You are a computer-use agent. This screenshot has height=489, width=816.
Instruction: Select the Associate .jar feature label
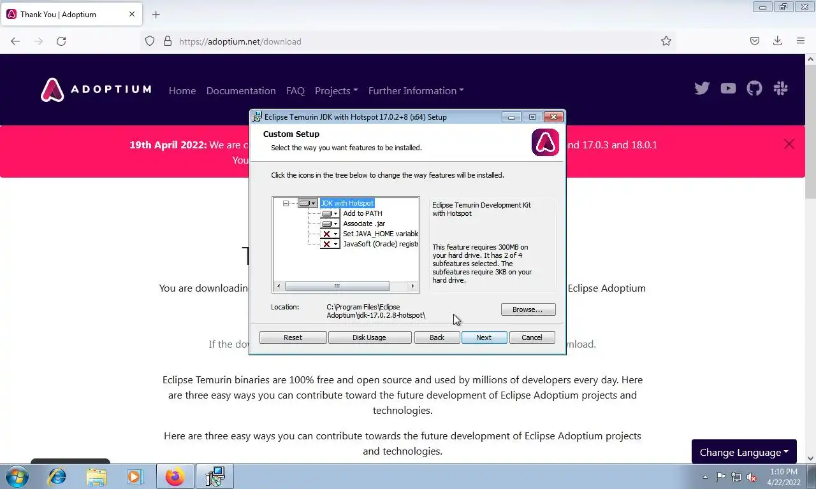point(364,223)
